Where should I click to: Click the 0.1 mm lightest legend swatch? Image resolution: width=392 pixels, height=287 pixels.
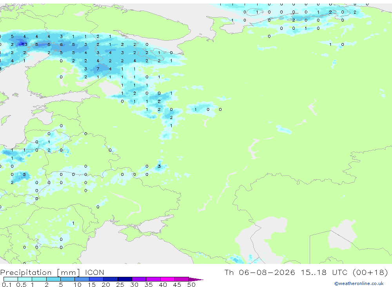pyautogui.click(x=11, y=279)
